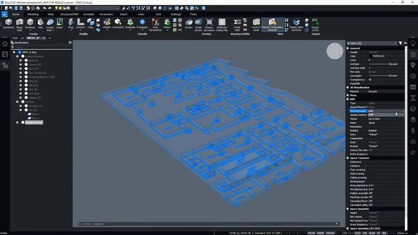Screen dimensions: 418x235
Task: Open the Start document tab
Action: click(15, 38)
